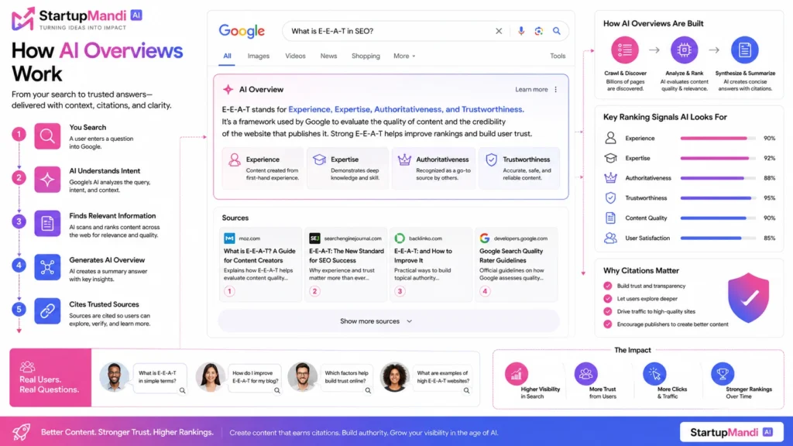793x446 pixels.
Task: Click the 'Build trust and transparency' checkmark
Action: pyautogui.click(x=608, y=286)
